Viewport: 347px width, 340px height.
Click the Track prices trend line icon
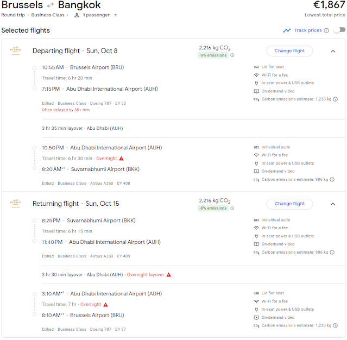point(287,30)
